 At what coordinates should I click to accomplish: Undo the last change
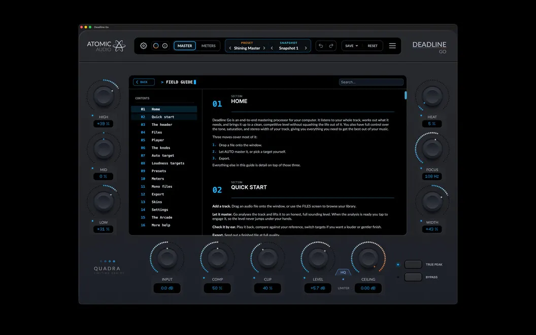click(x=321, y=46)
